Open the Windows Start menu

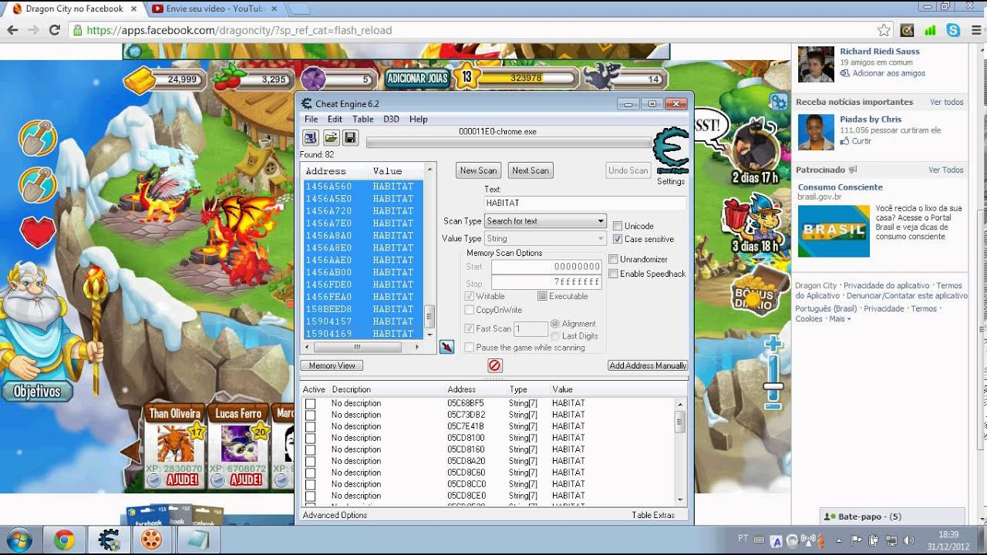(18, 539)
